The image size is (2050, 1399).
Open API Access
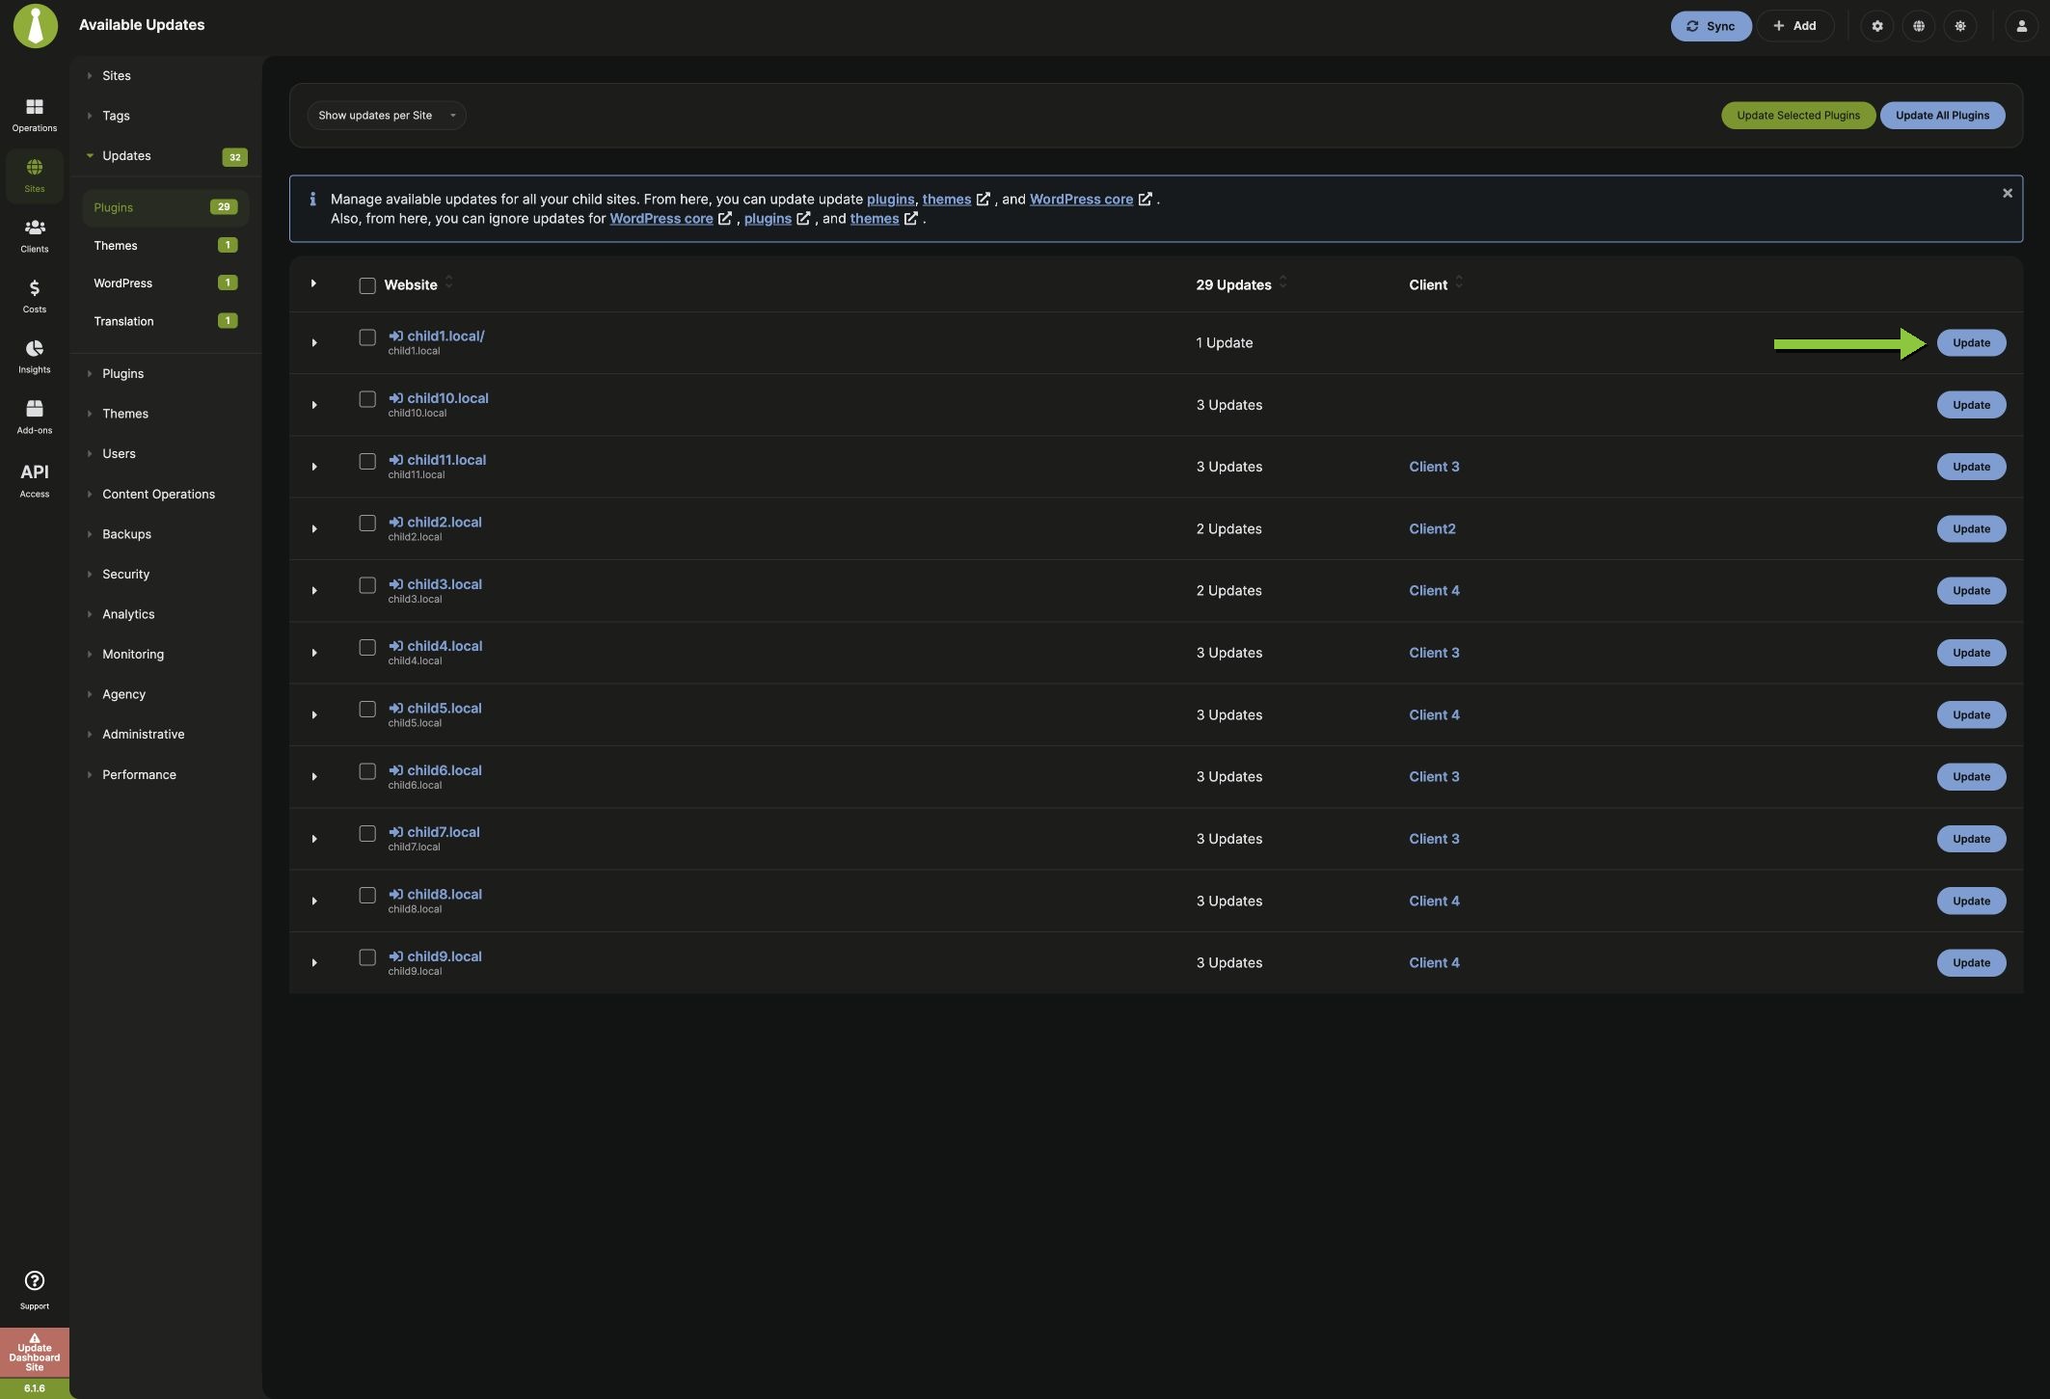click(35, 479)
